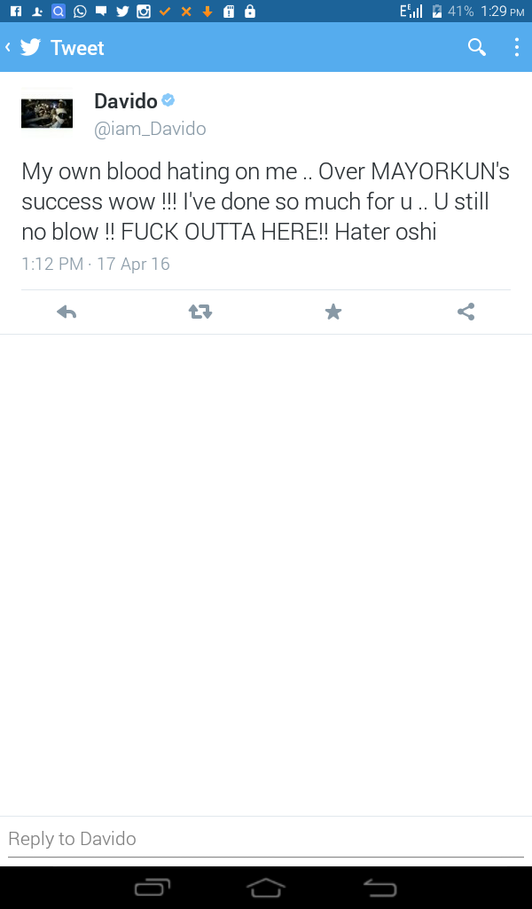Screen dimensions: 532x909
Task: Favorite the tweet with the star
Action: pos(333,312)
